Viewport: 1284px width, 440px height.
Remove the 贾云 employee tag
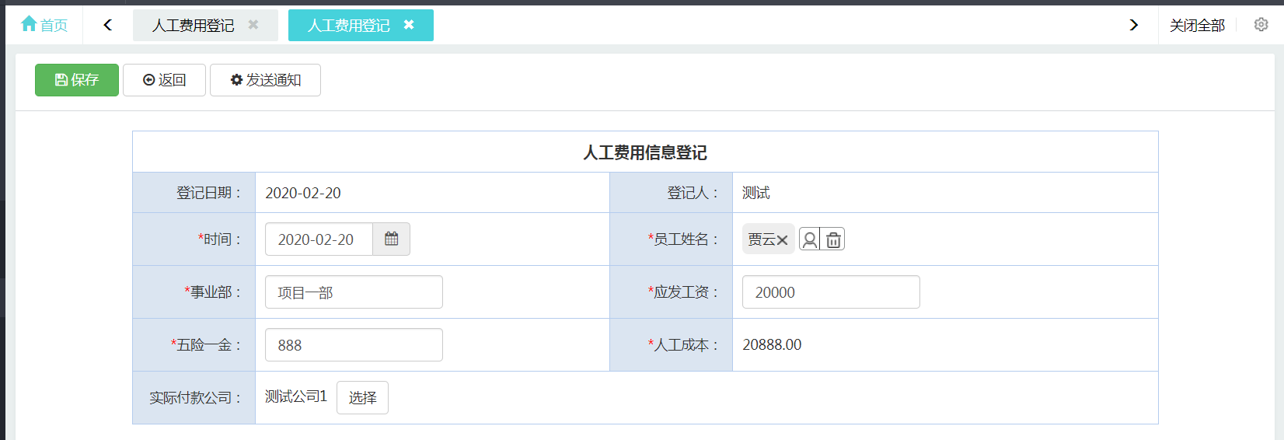tap(782, 240)
